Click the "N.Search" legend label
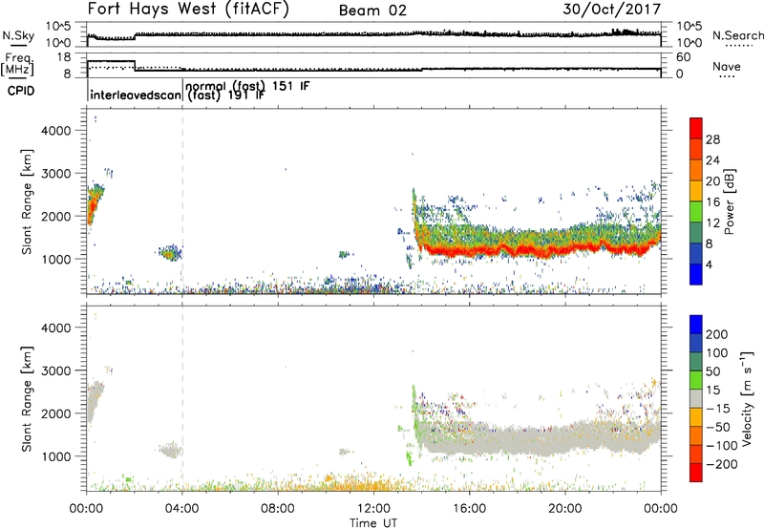 click(737, 35)
